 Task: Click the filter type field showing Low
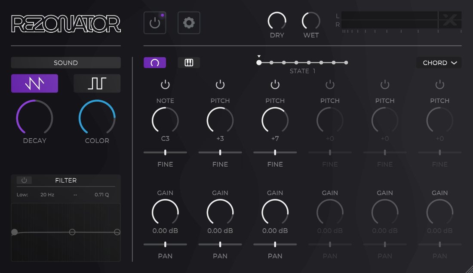(x=22, y=195)
